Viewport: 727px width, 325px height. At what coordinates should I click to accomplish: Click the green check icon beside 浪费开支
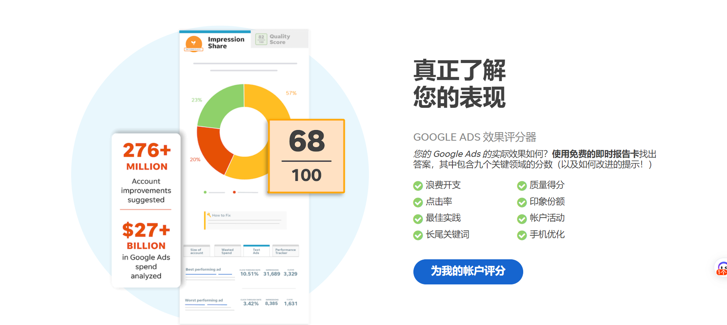(x=418, y=186)
